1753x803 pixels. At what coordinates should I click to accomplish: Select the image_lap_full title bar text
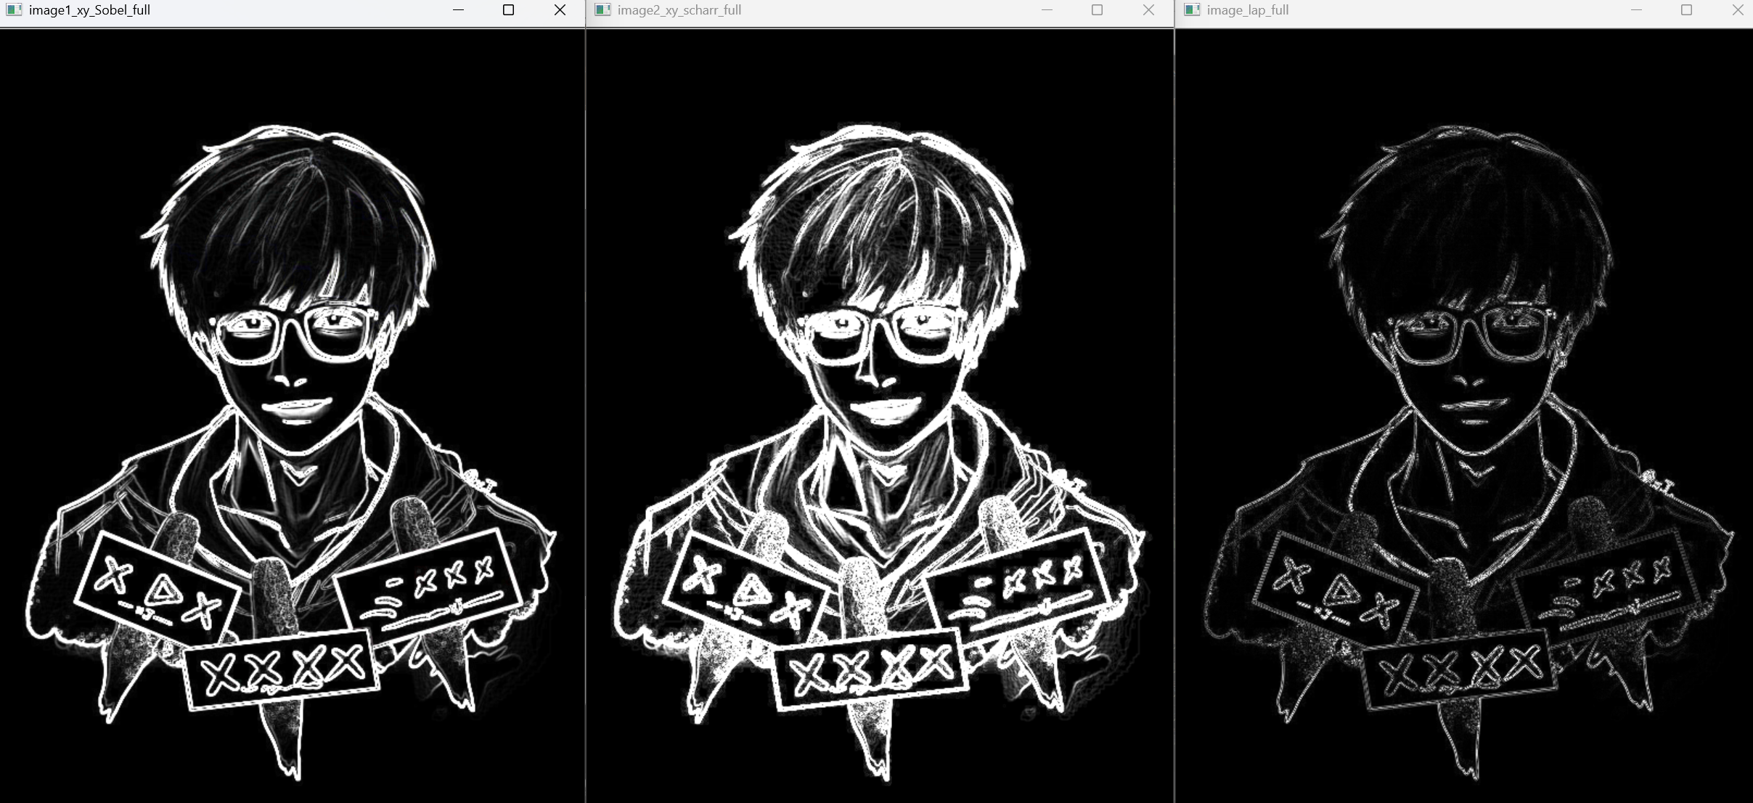(1248, 10)
